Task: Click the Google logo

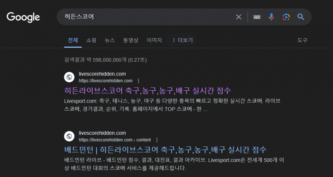Action: (23, 17)
